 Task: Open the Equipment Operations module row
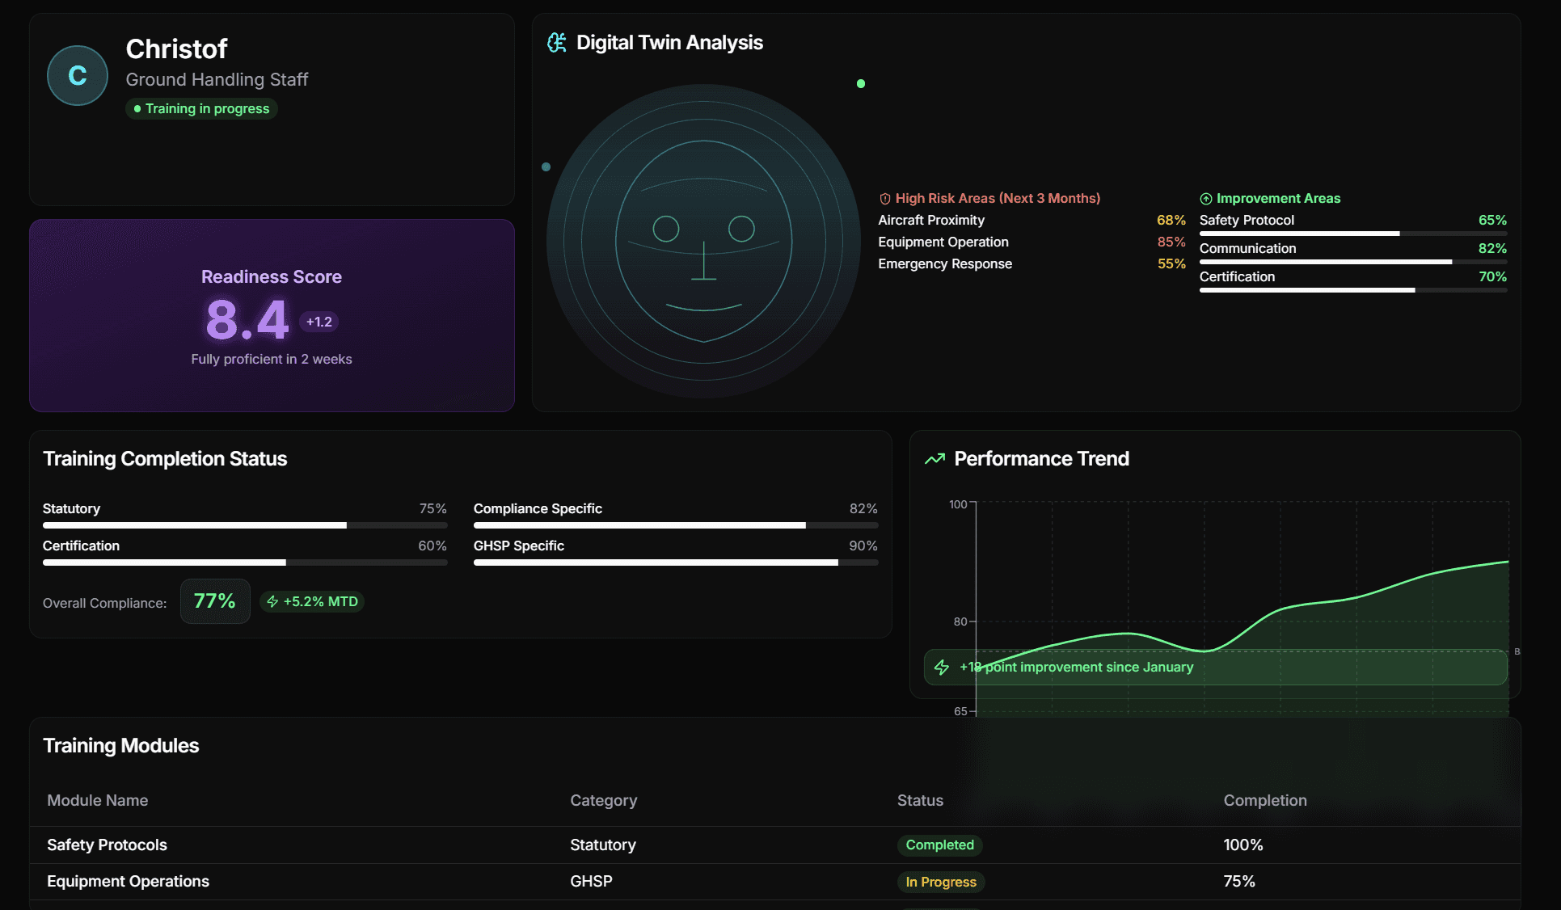tap(128, 882)
